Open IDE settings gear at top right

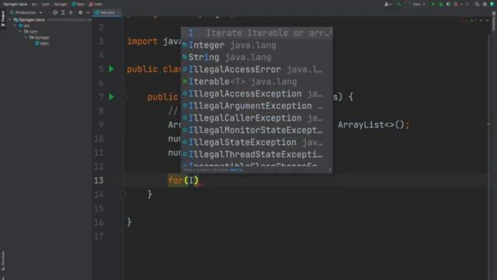tap(485, 4)
